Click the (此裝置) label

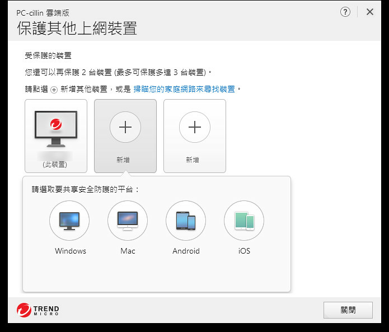(55, 164)
